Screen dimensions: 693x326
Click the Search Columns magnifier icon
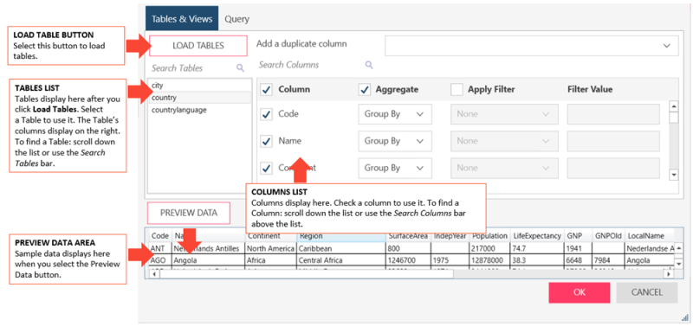(x=369, y=65)
